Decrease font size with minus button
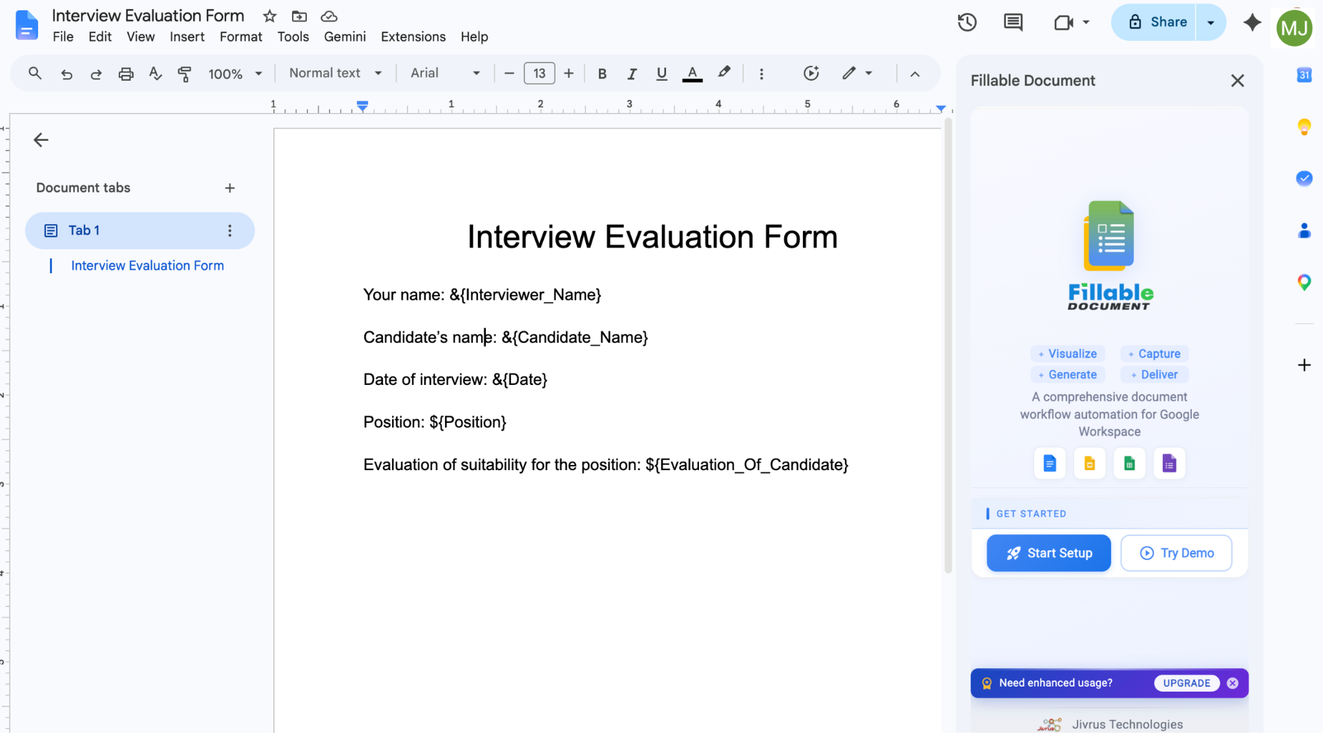 509,74
